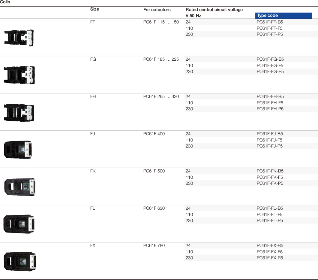Click the PC61F 780 contactor entry
This screenshot has width=318, height=280.
click(x=154, y=245)
